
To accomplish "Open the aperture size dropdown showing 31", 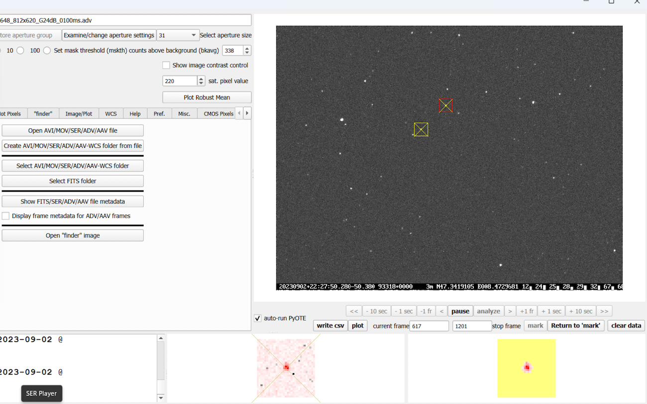I will click(x=178, y=35).
